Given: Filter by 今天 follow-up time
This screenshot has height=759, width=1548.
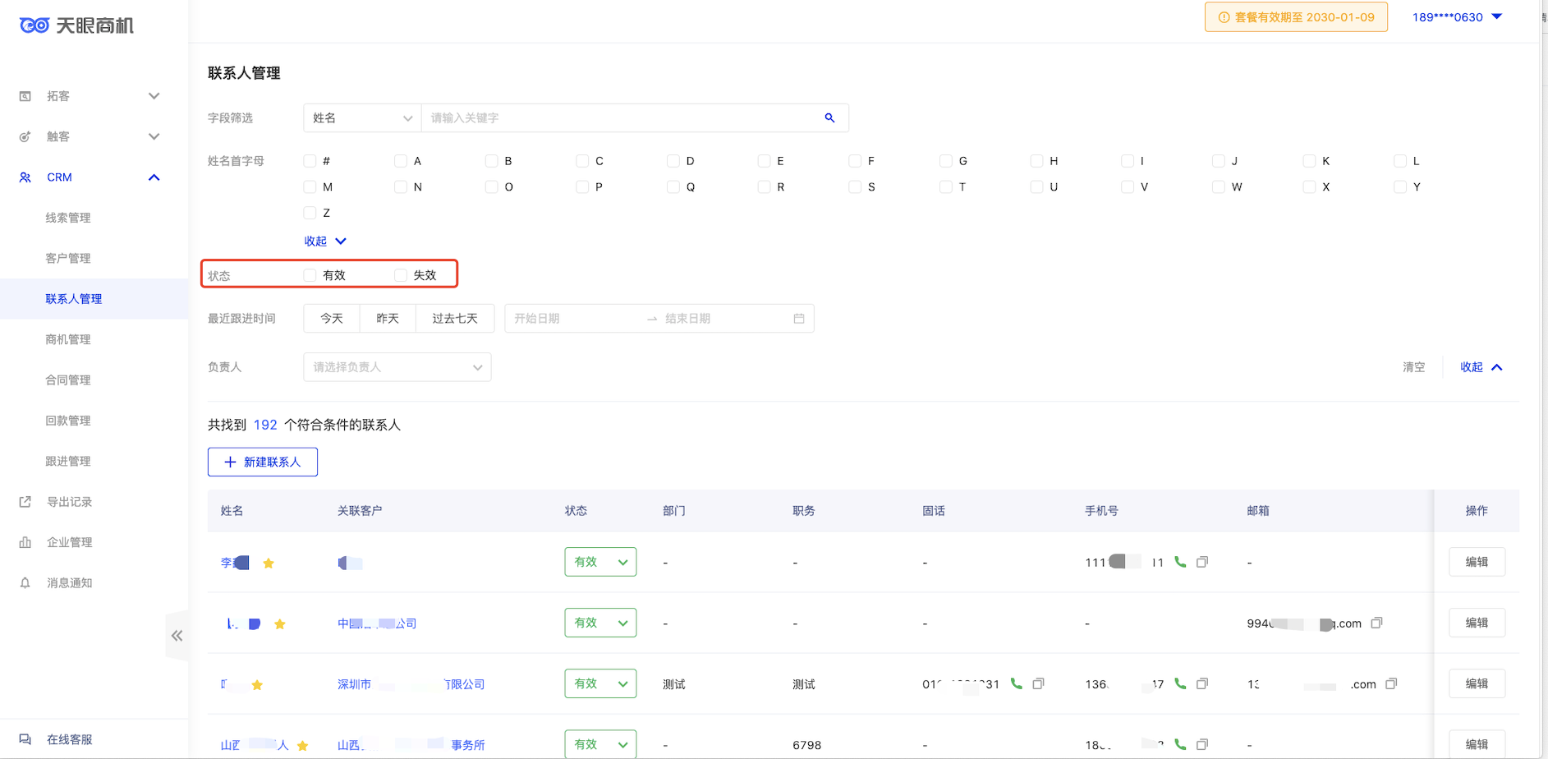Looking at the screenshot, I should [x=332, y=319].
